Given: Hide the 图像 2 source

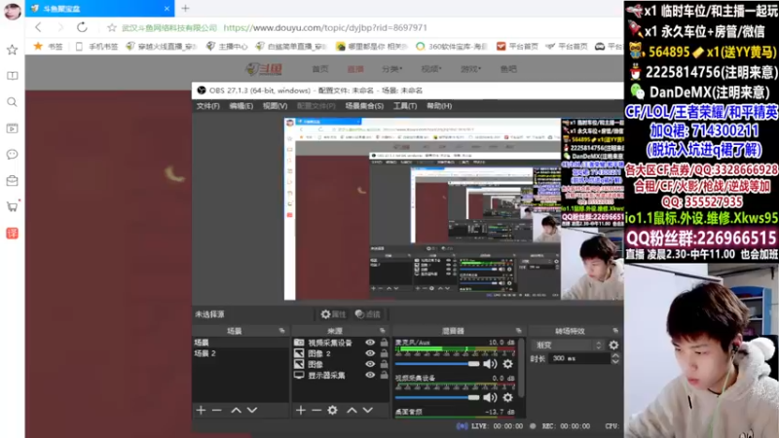Looking at the screenshot, I should point(370,353).
